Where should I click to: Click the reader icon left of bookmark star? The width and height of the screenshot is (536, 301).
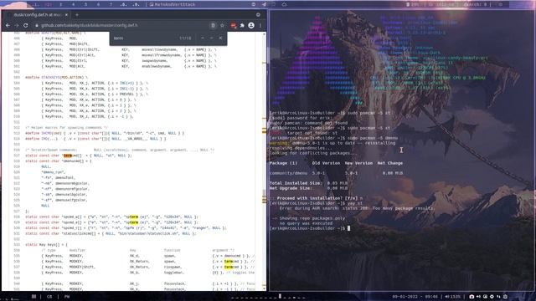[x=213, y=25]
